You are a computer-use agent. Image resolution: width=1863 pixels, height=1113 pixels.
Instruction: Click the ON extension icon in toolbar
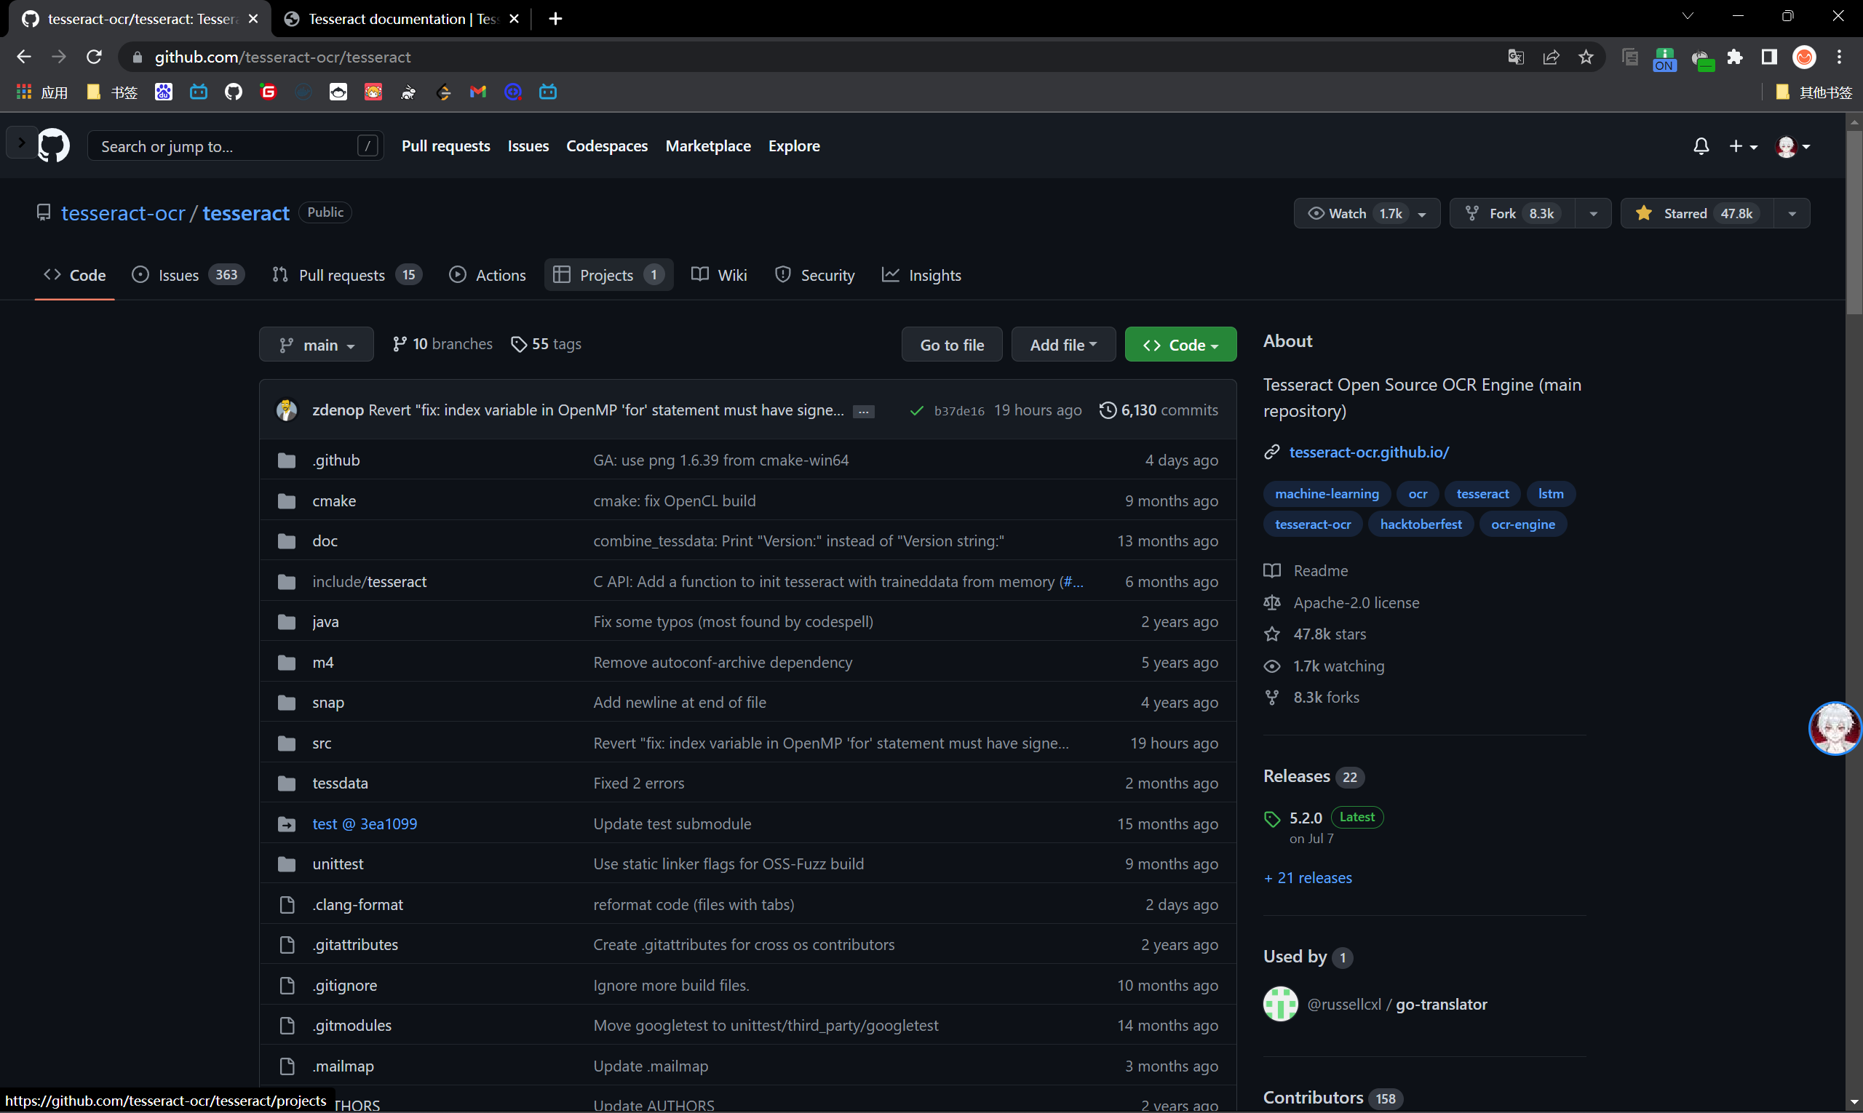coord(1664,57)
